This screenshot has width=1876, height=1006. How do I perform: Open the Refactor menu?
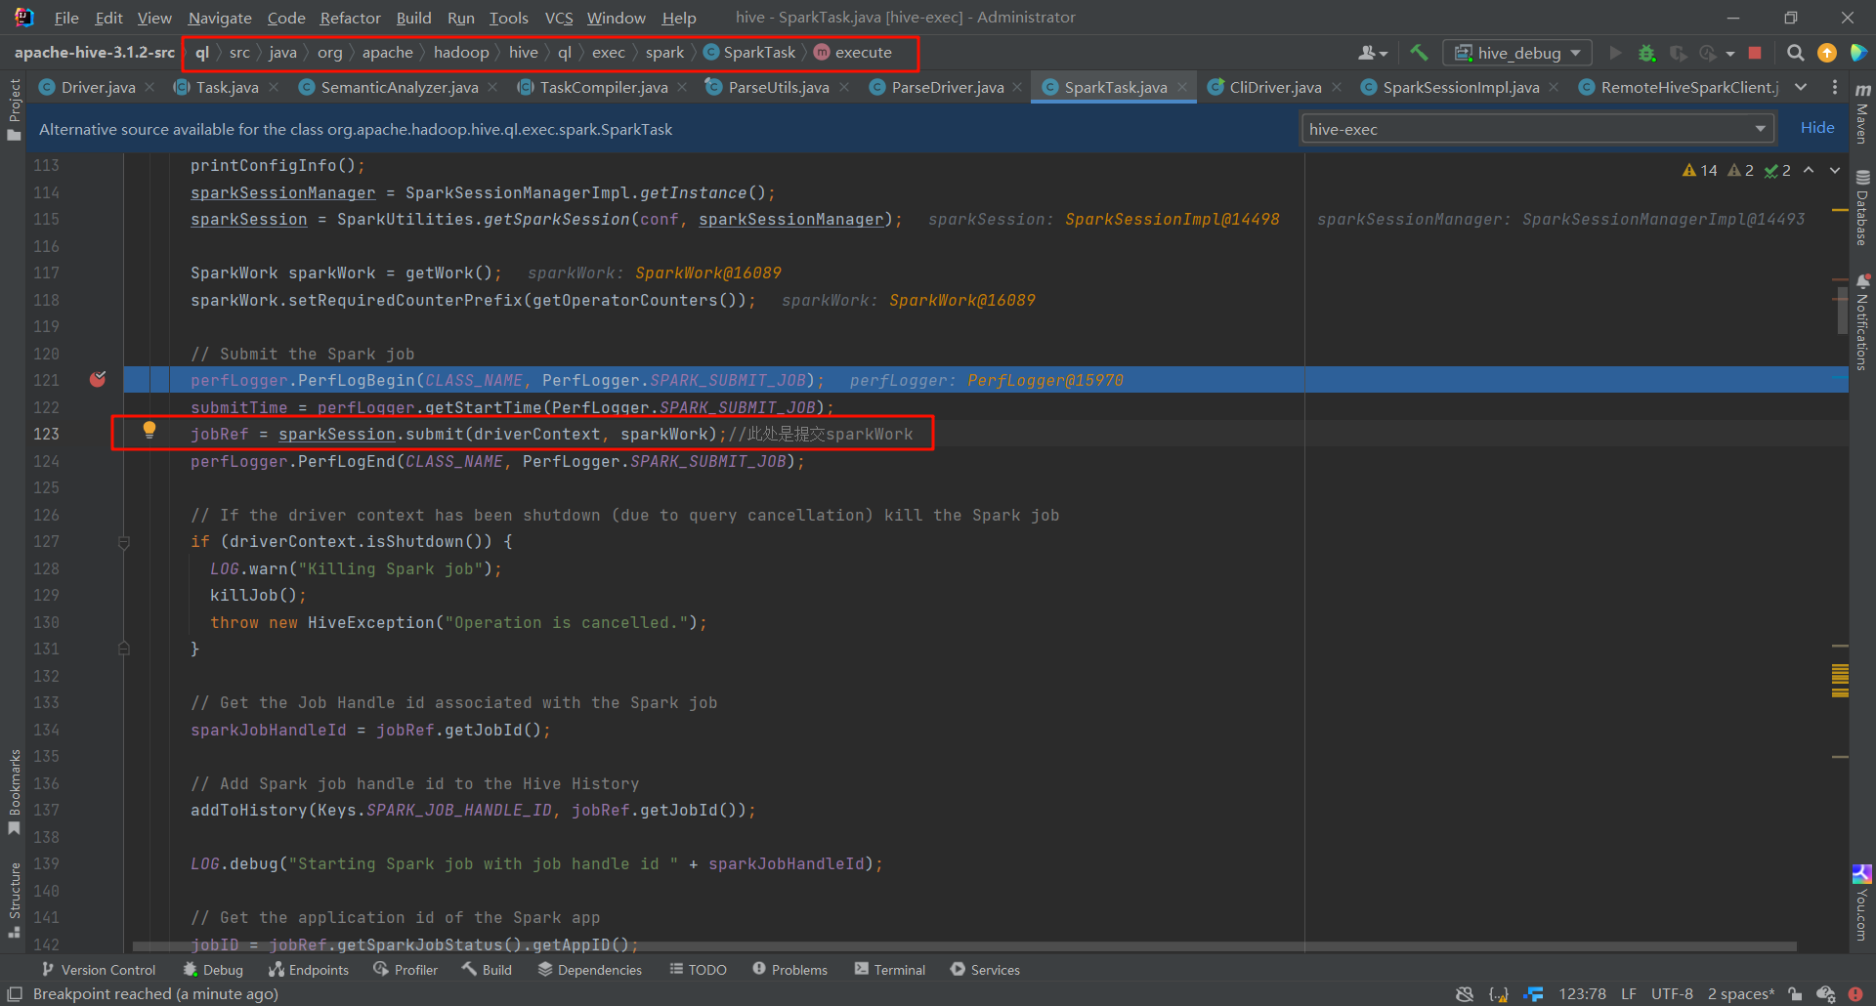(350, 18)
